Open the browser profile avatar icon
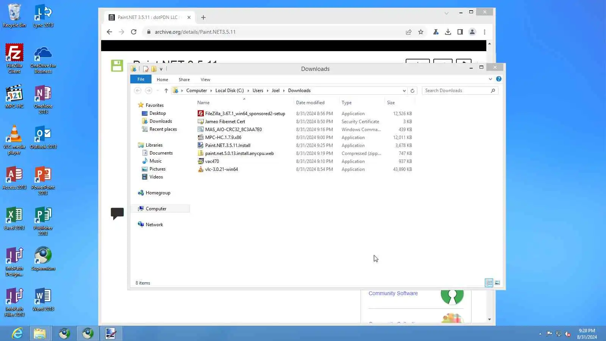The width and height of the screenshot is (606, 341). click(x=472, y=32)
